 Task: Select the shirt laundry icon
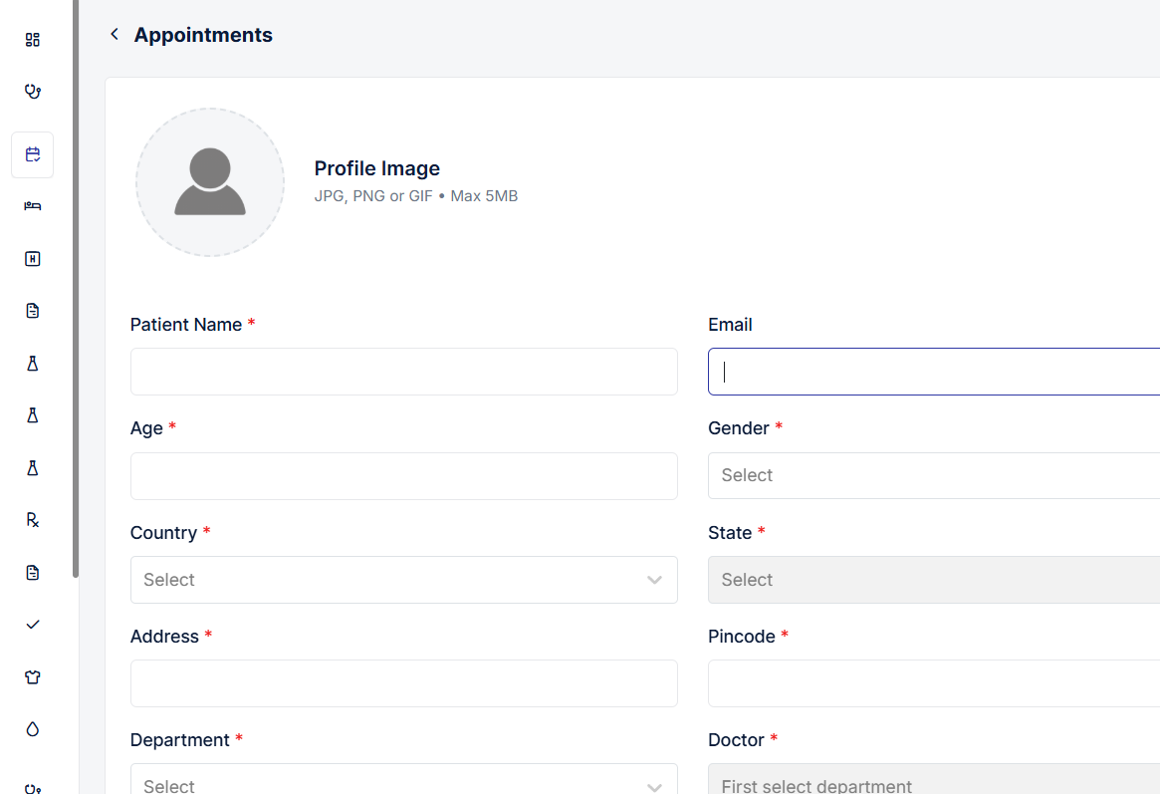32,676
